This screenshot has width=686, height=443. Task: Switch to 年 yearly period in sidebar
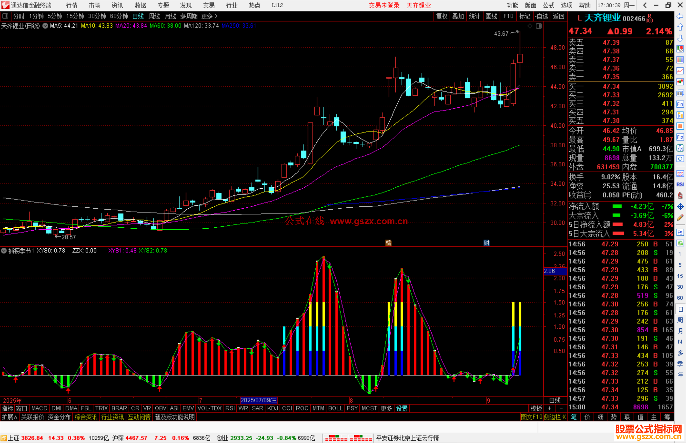pos(680,375)
